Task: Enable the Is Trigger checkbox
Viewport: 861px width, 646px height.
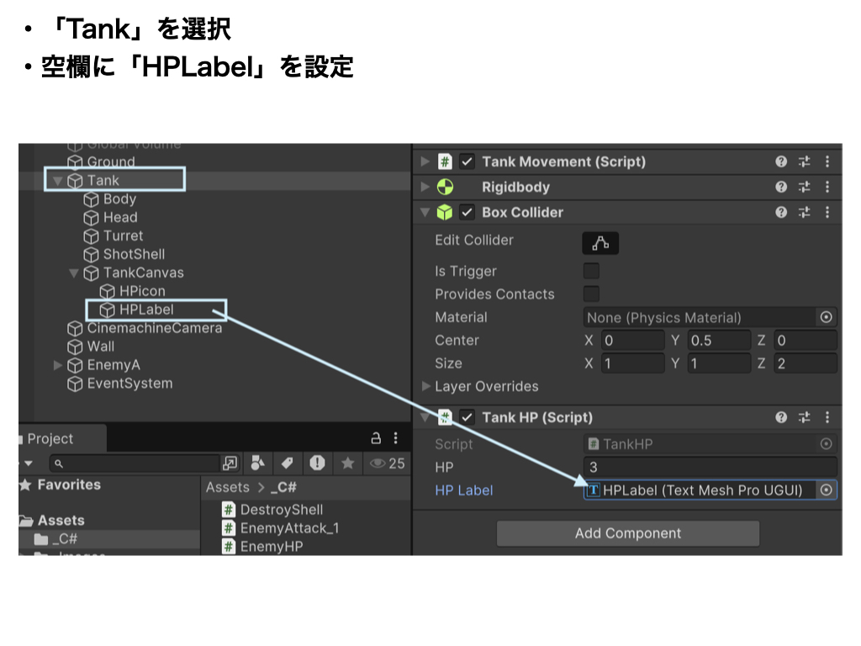Action: tap(591, 271)
